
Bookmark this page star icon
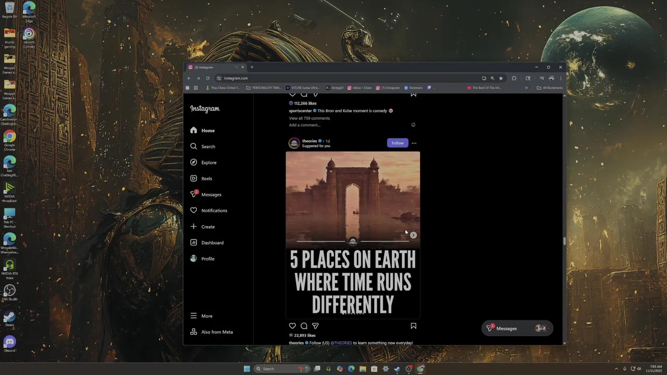pos(501,78)
